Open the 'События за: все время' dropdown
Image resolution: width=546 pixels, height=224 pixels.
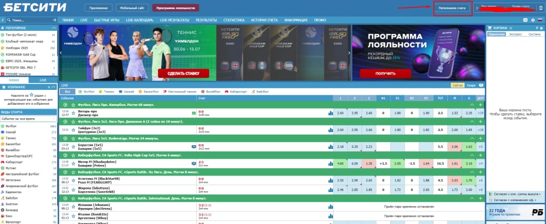[29, 119]
